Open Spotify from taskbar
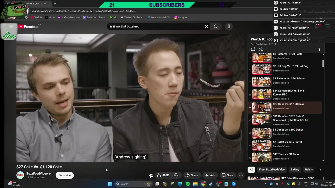The height and width of the screenshot is (188, 335). 188,184
